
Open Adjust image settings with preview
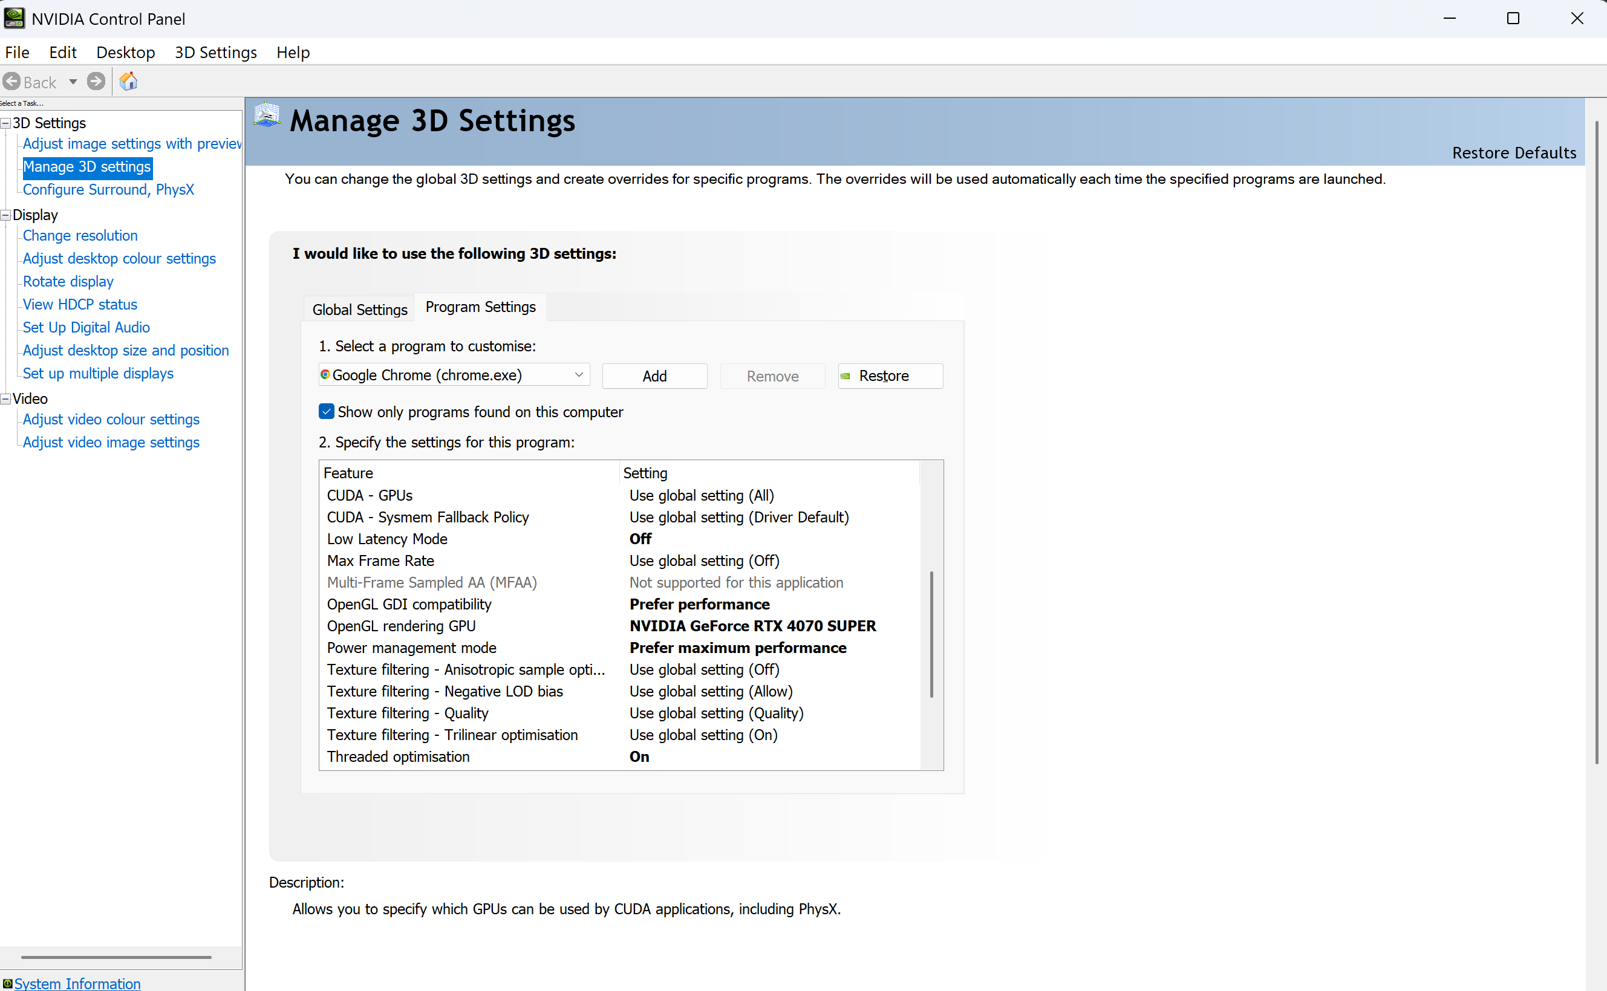132,143
